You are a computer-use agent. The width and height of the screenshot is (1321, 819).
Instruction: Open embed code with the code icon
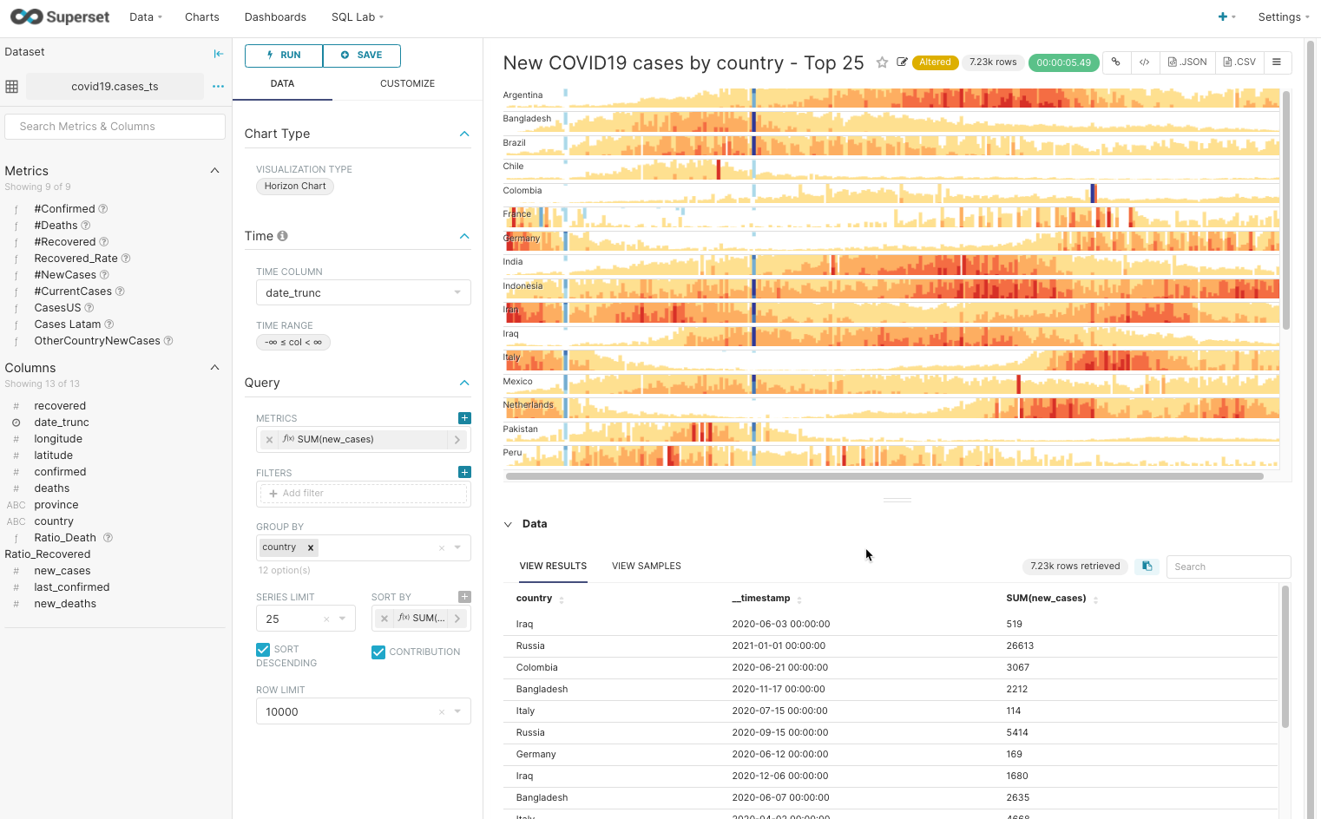pyautogui.click(x=1145, y=62)
